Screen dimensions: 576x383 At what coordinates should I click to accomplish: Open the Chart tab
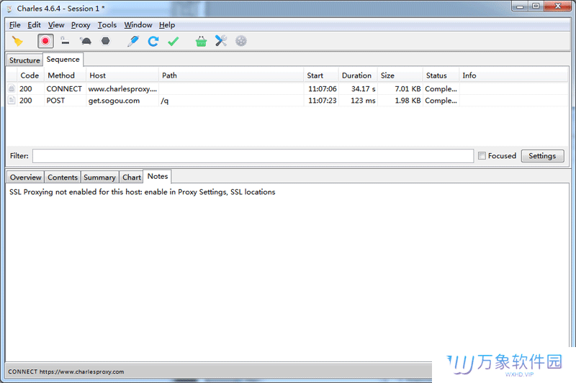(x=132, y=177)
